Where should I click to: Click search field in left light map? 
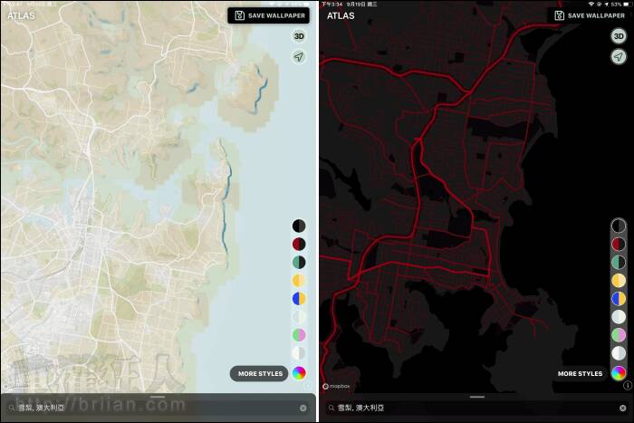pos(158,408)
